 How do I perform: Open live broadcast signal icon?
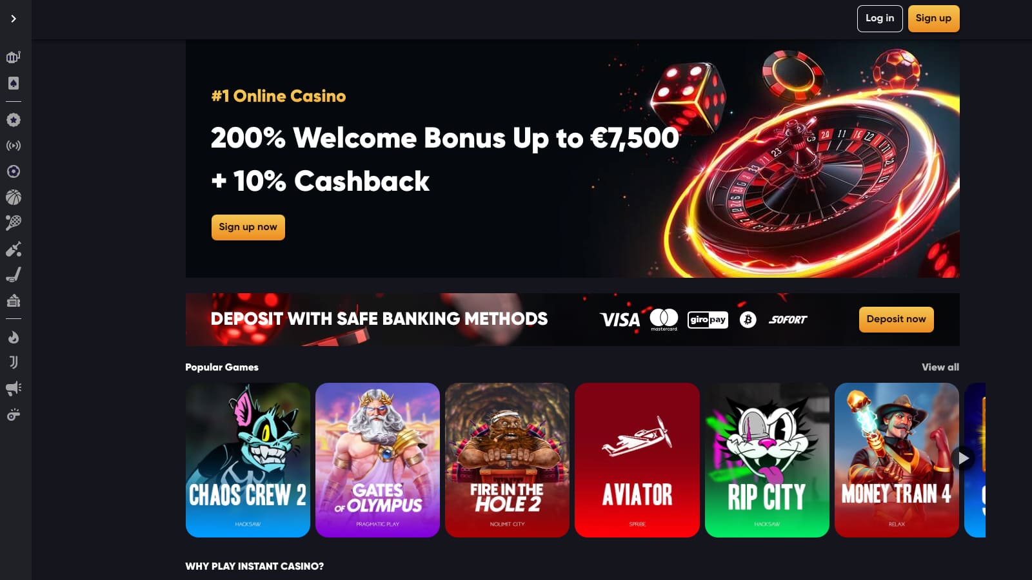(x=14, y=146)
